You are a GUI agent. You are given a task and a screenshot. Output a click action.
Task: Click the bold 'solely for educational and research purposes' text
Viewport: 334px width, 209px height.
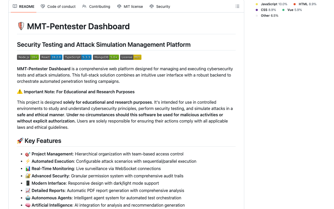(108, 102)
